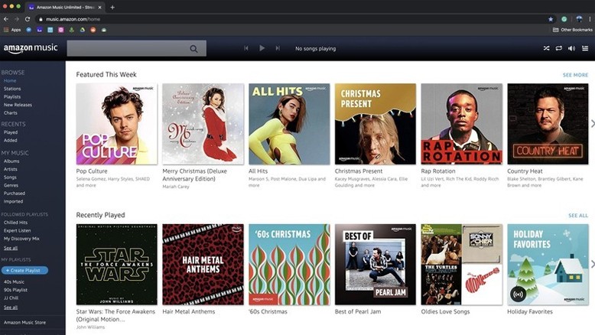The height and width of the screenshot is (335, 595).
Task: Open the Chrome profile avatar
Action: tap(579, 19)
